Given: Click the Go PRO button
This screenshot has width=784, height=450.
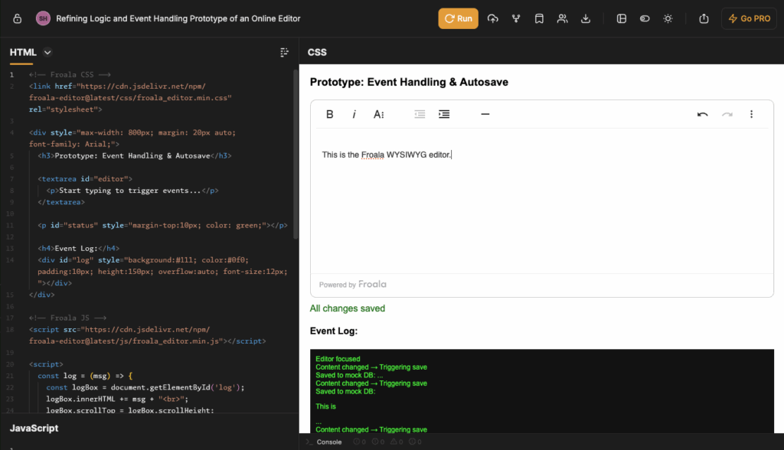Looking at the screenshot, I should 749,18.
